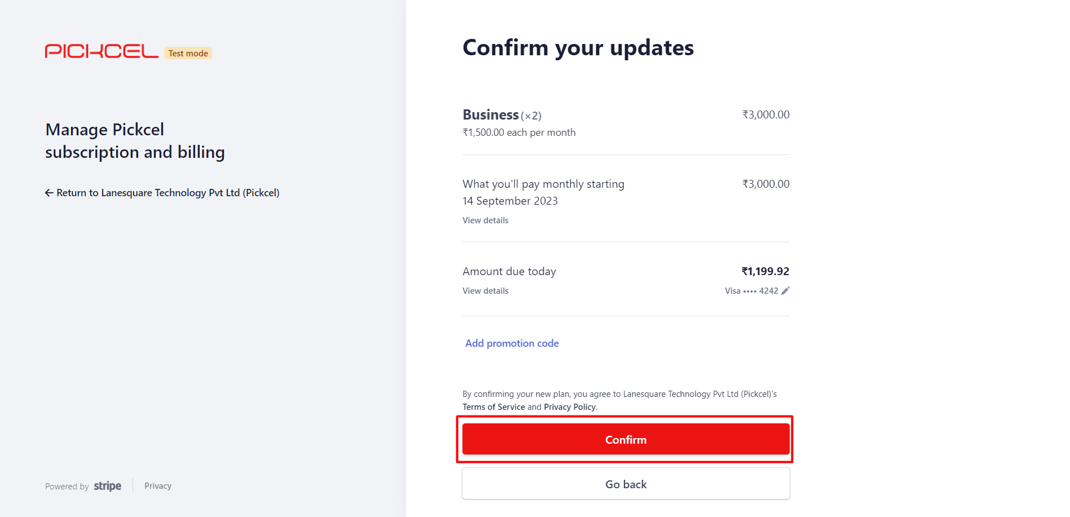Expand View details under Amount due today

pos(485,291)
